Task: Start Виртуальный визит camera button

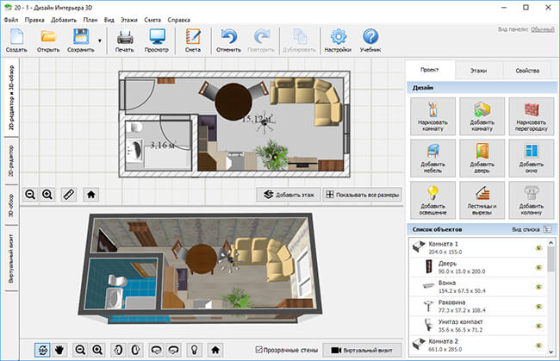Action: click(362, 351)
